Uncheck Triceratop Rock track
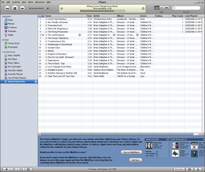The height and width of the screenshot is (172, 205). tap(46, 25)
